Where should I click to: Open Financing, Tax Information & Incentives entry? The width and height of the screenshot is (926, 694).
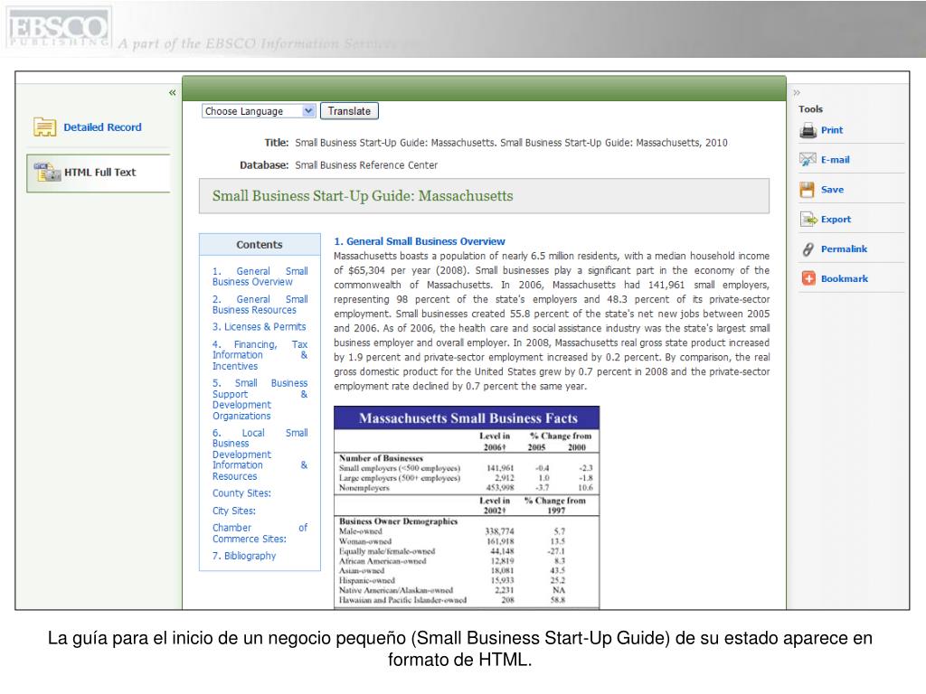pos(260,355)
